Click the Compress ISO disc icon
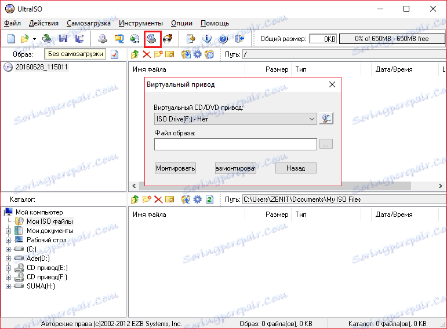Screen dimensions: 447x329 coord(135,39)
